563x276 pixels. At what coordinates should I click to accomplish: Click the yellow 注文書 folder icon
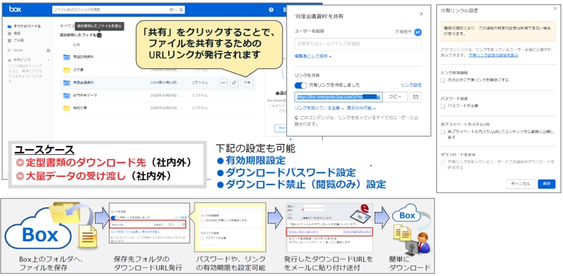pyautogui.click(x=67, y=70)
